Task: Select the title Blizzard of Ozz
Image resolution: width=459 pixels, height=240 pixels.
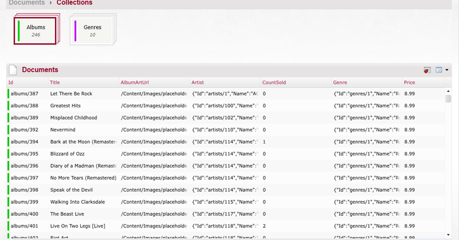Action: (x=67, y=154)
